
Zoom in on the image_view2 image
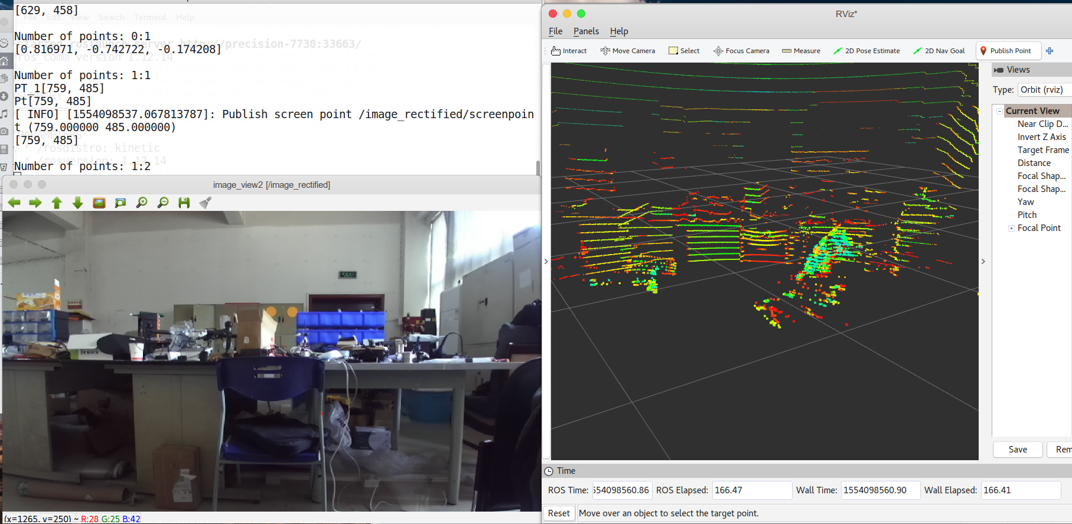click(142, 203)
